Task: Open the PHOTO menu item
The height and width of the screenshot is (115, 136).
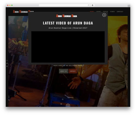Action: [x=106, y=12]
